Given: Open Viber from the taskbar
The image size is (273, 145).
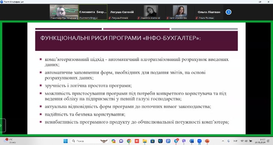Looking at the screenshot, I should pyautogui.click(x=184, y=141).
